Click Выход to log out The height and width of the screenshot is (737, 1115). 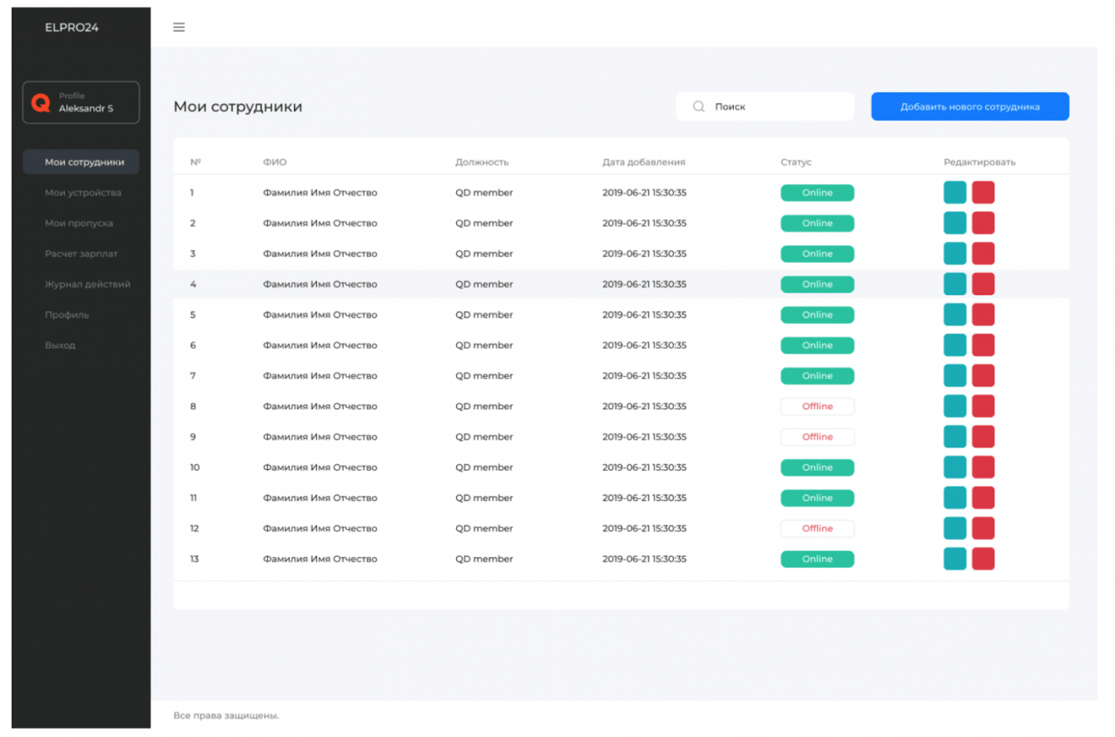[x=60, y=345]
